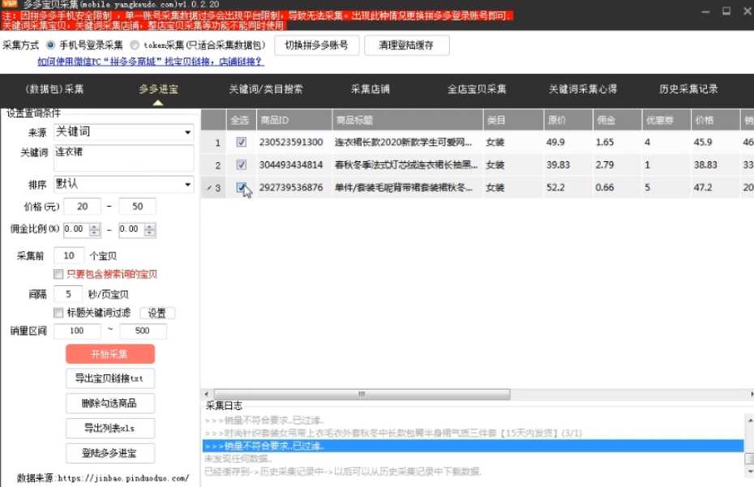The width and height of the screenshot is (754, 487).
Task: Click the 优惠券 column header
Action: (x=666, y=120)
